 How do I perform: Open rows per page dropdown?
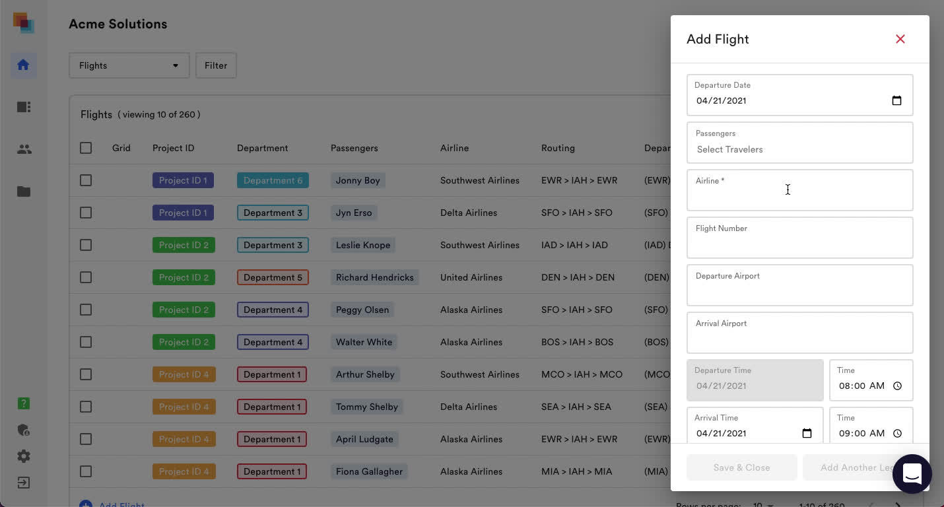[x=762, y=505]
